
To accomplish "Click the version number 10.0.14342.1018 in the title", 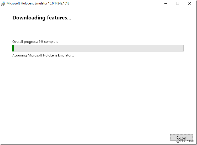I will click(59, 4).
